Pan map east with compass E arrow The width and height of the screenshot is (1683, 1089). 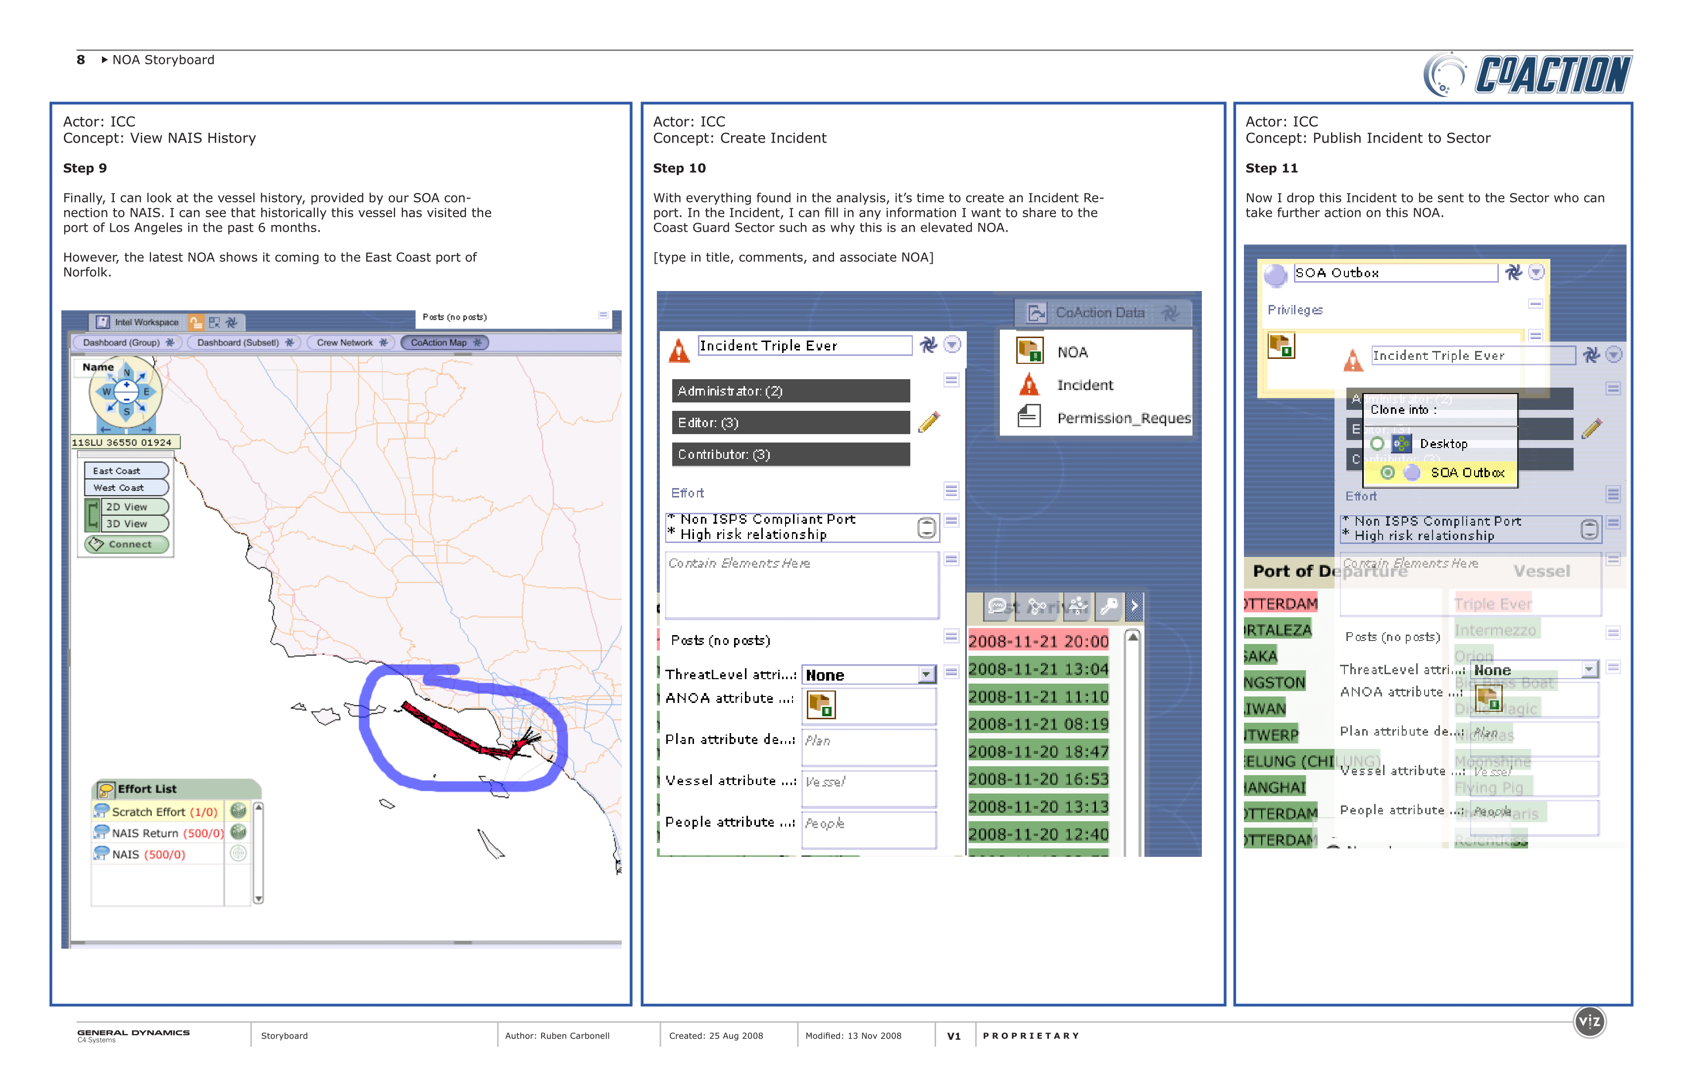click(x=147, y=391)
